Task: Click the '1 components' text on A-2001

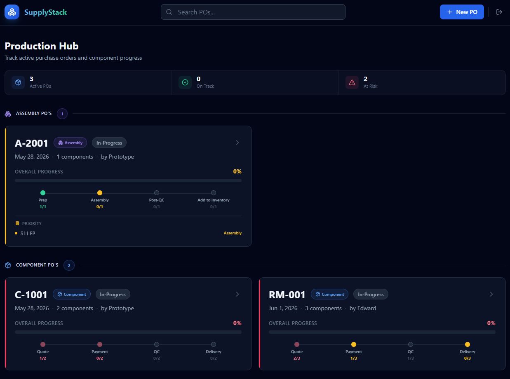Action: (x=75, y=157)
